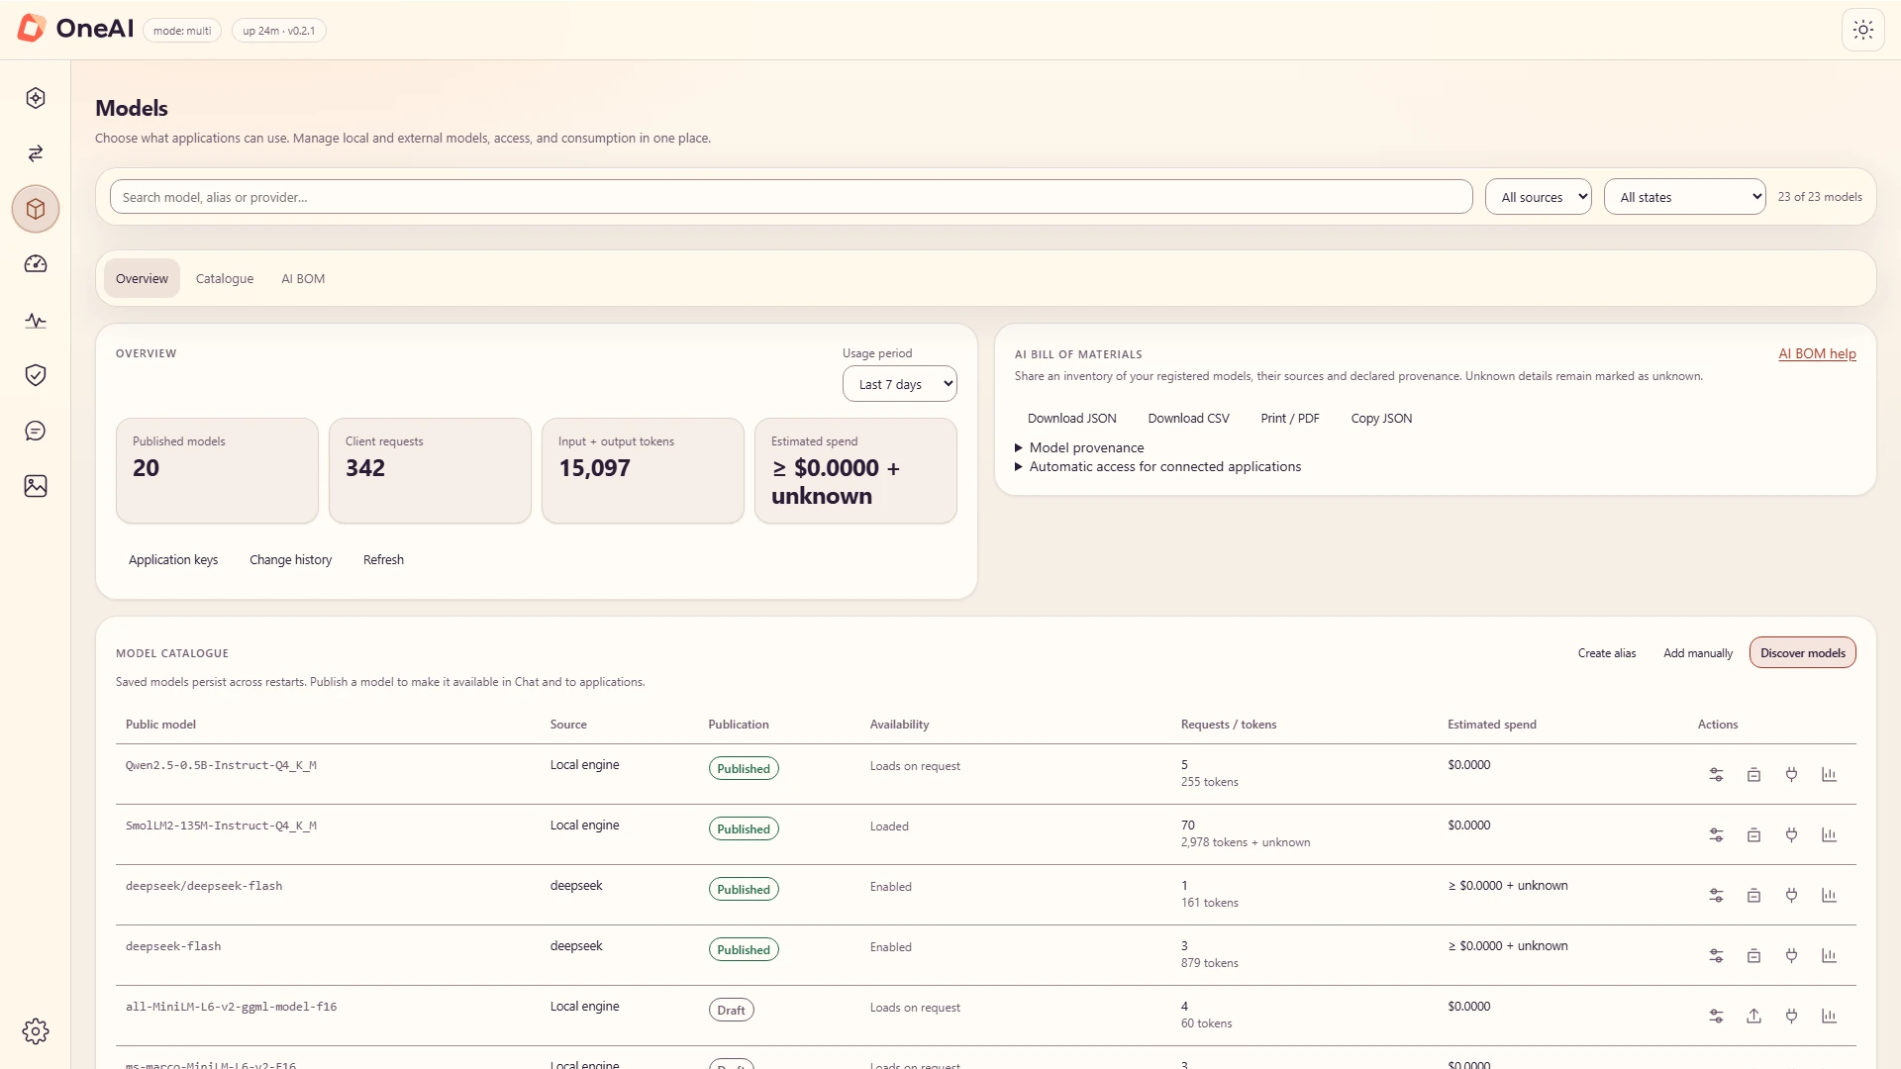Click the 'all-MiniLM-L6-v2-ggml-model-f16' model name
The height and width of the screenshot is (1069, 1901).
pos(231,1008)
